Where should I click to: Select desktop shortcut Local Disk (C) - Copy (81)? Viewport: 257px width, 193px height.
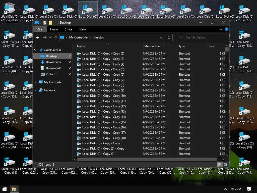(10, 166)
